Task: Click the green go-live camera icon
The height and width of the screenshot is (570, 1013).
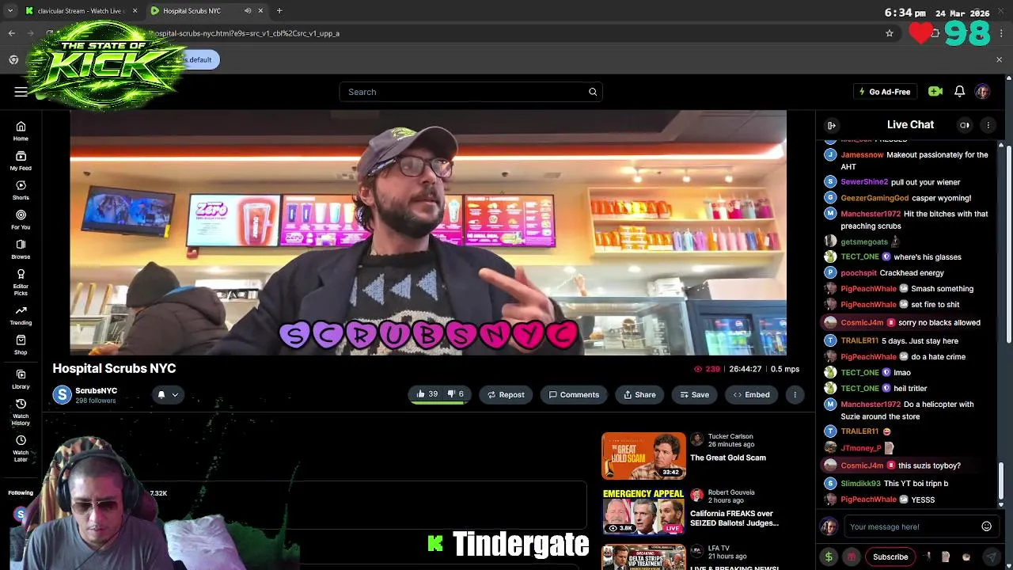Action: 935,92
